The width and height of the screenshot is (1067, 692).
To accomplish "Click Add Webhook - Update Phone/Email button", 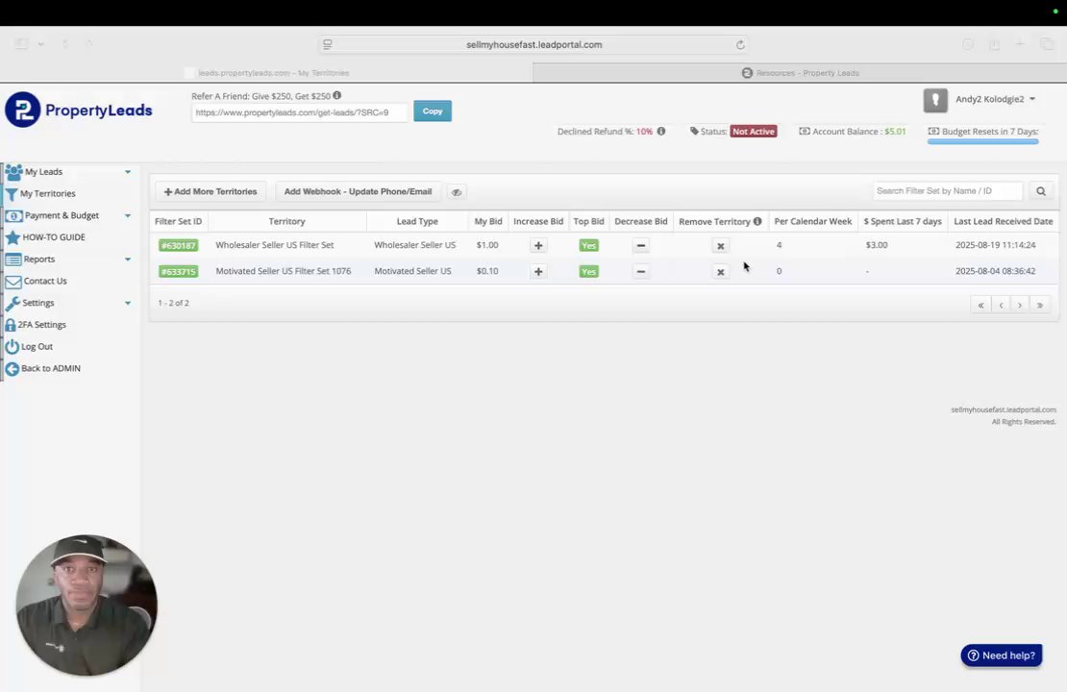I will tap(358, 192).
